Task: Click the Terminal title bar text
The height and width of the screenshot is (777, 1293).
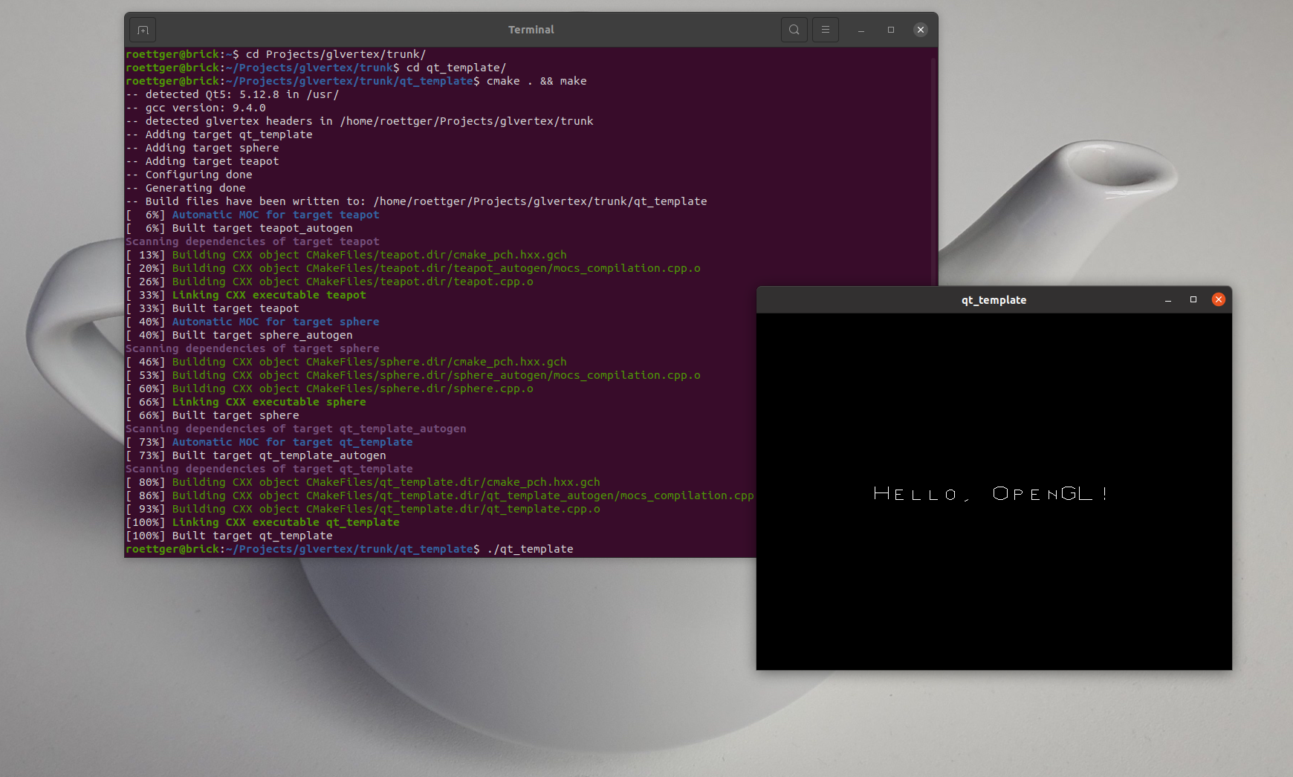Action: tap(531, 30)
